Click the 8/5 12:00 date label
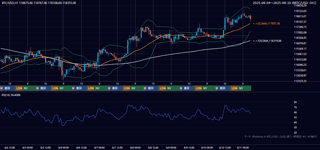320x150 pixels. point(46,148)
